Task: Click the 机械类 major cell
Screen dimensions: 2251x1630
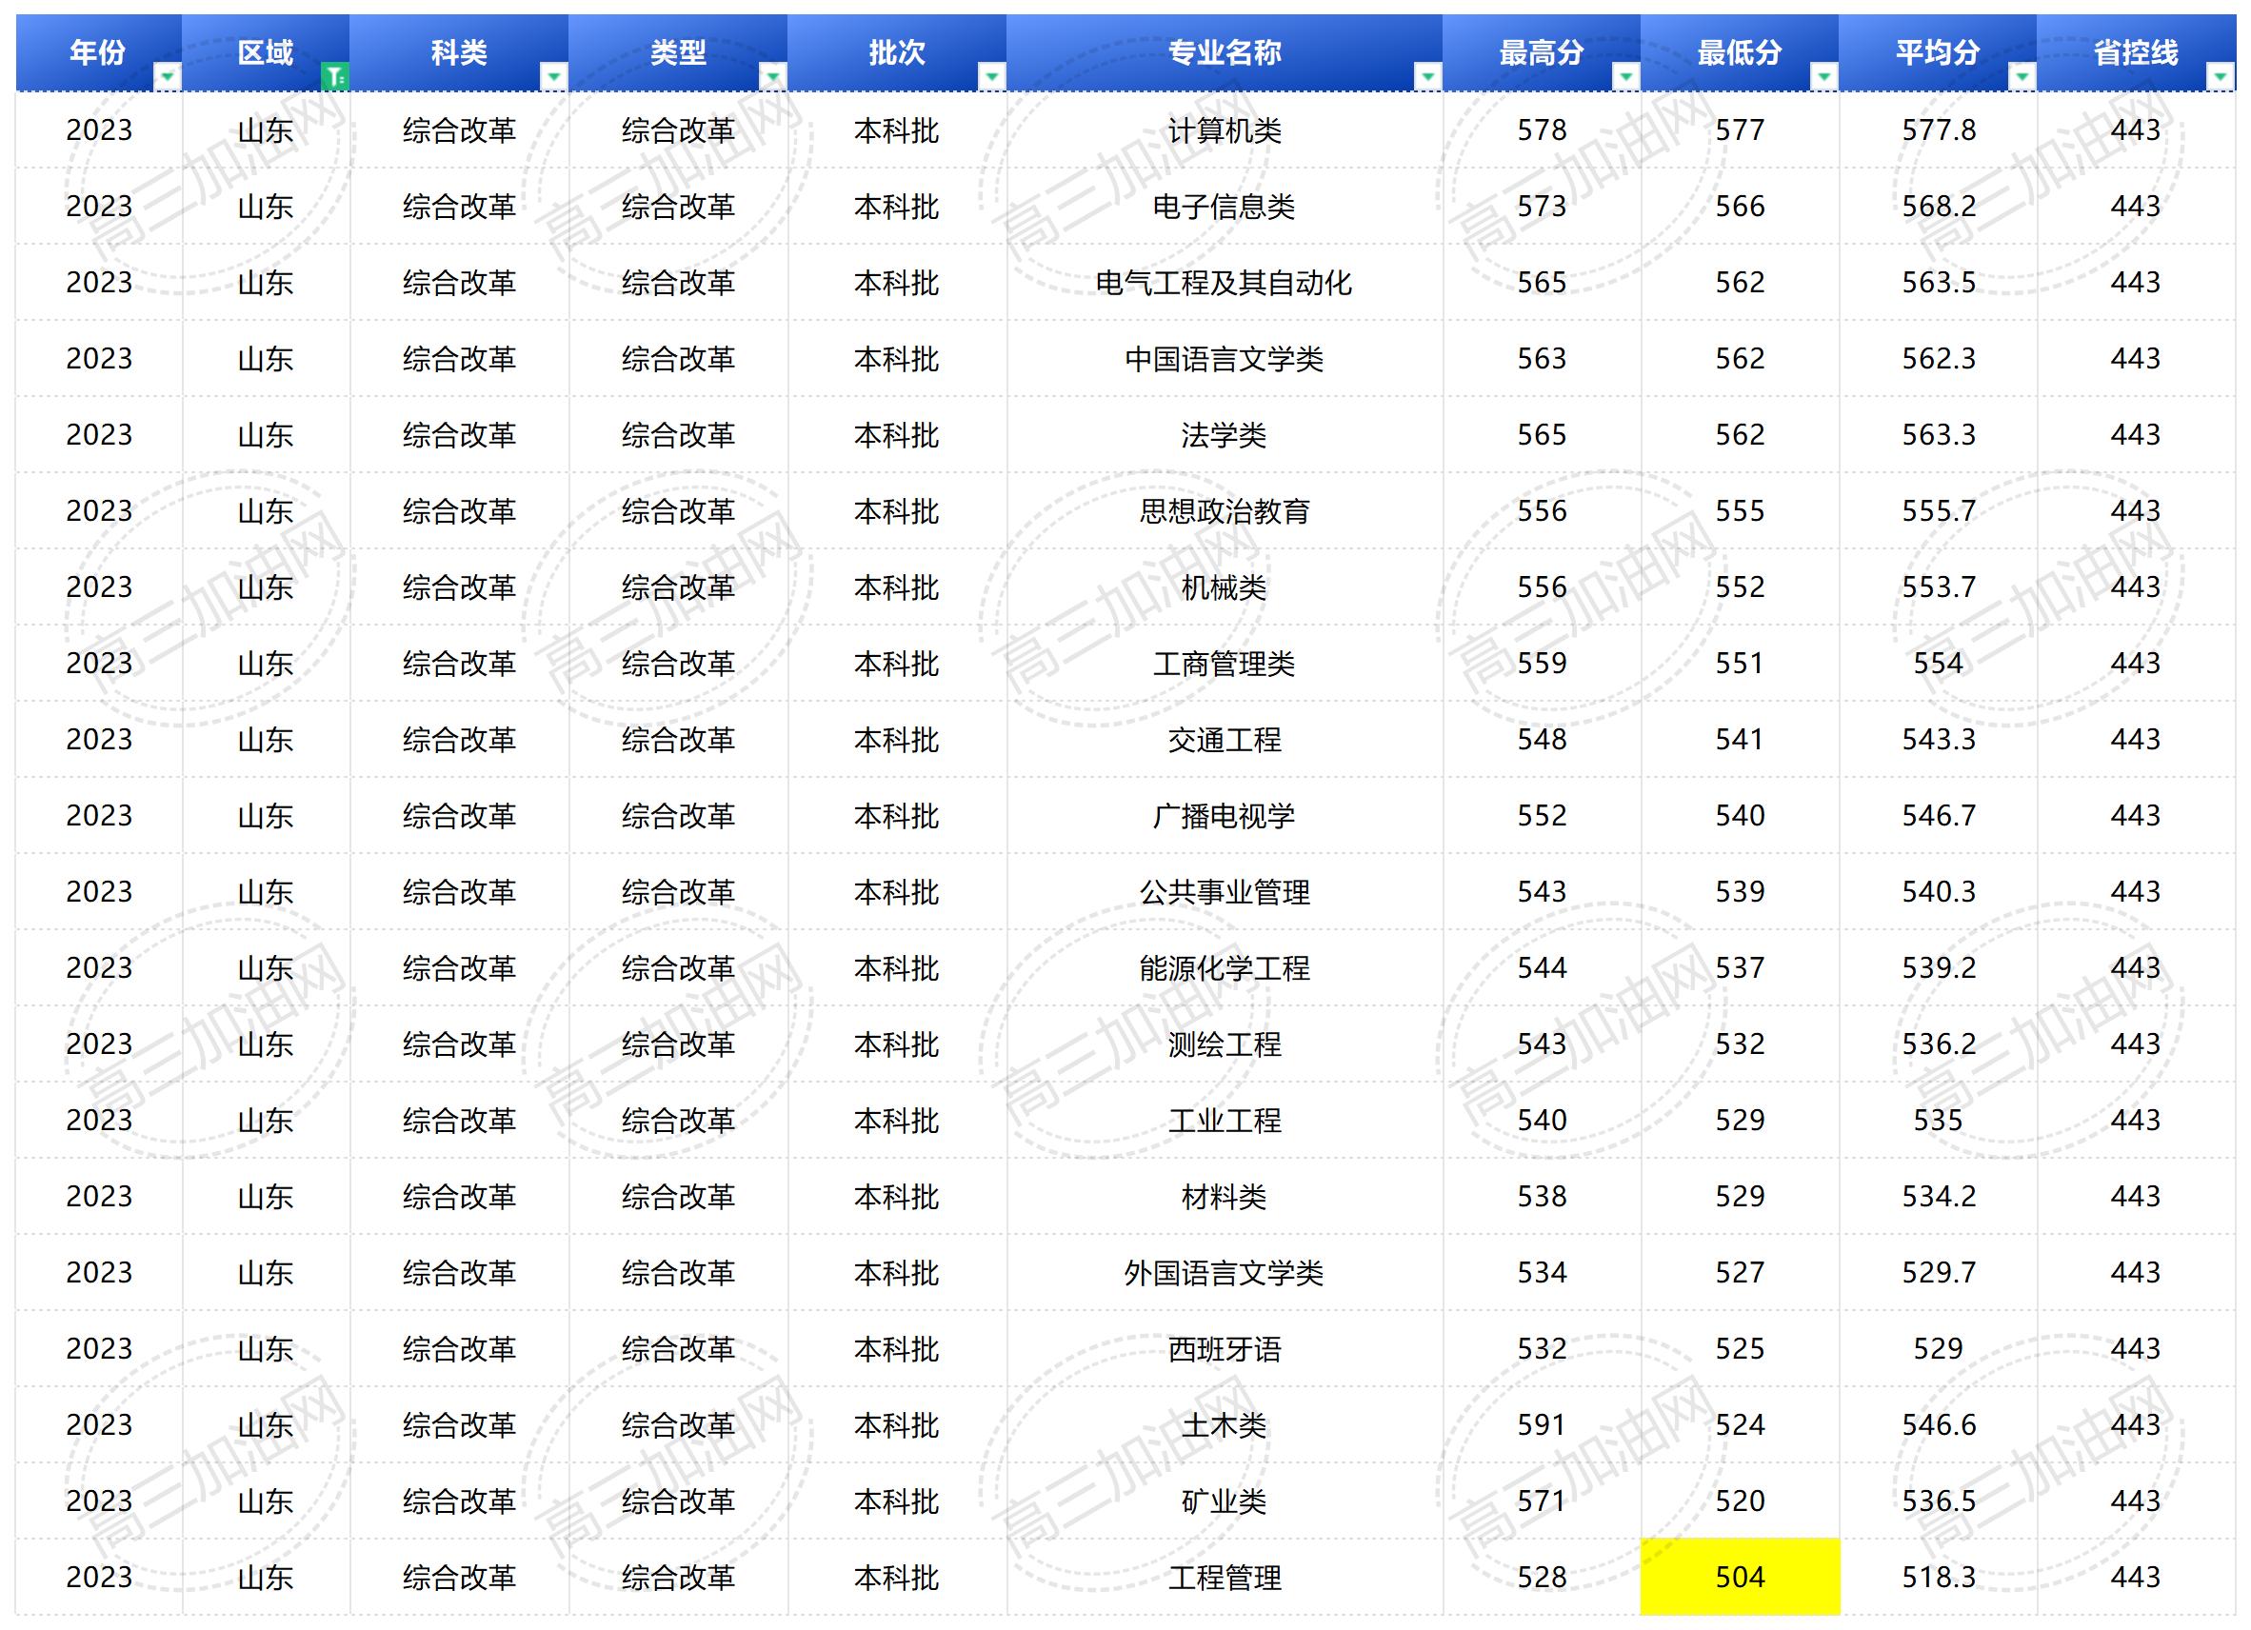Action: click(x=1225, y=587)
